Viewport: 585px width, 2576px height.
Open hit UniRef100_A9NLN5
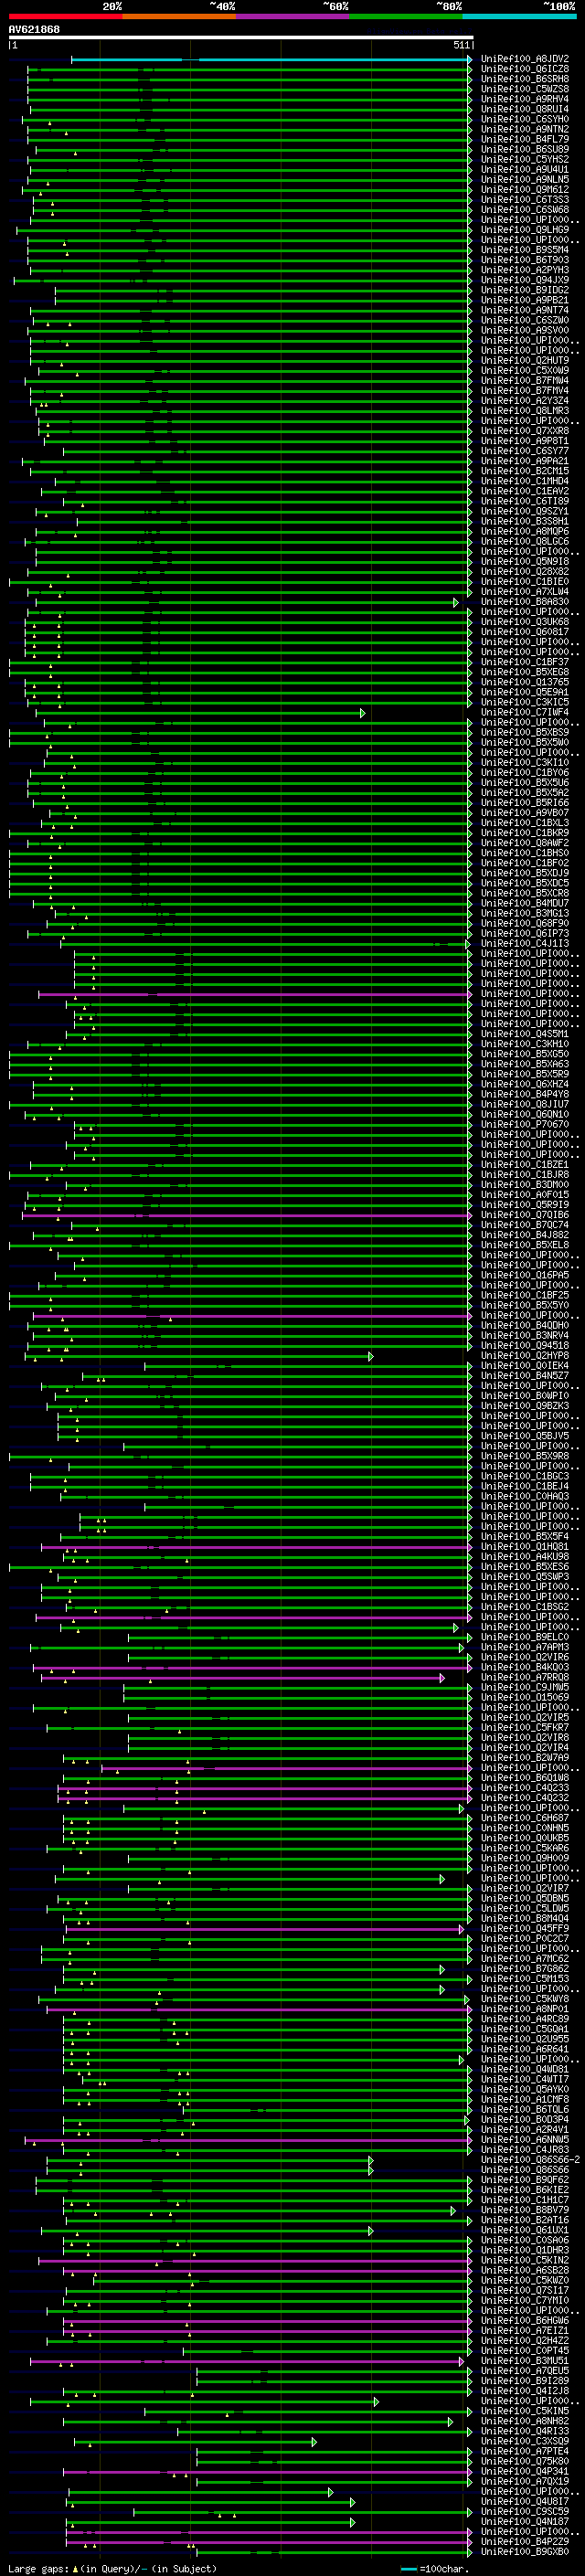(524, 179)
